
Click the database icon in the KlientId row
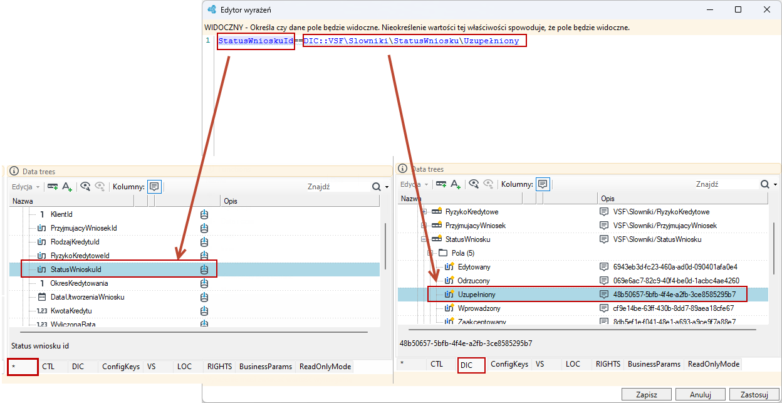(x=204, y=214)
